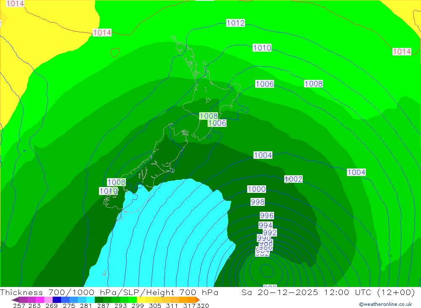
Task: Click the red 1014 label near the right edge
Action: (x=402, y=51)
